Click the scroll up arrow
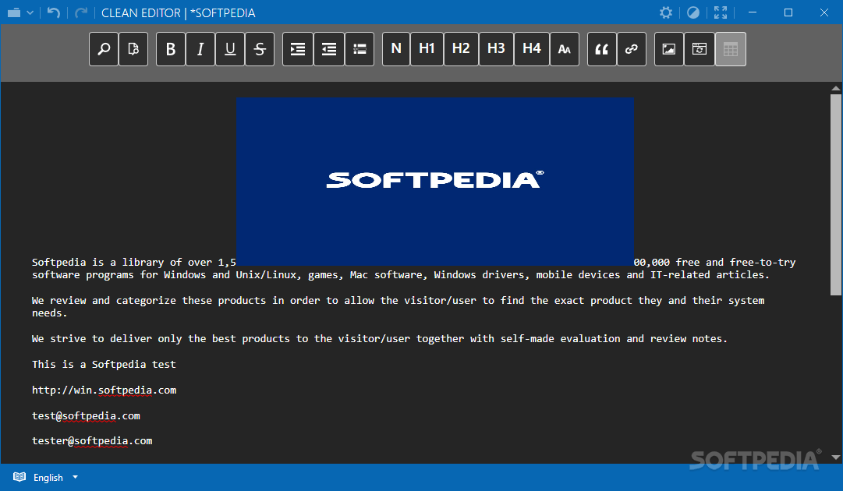Viewport: 843px width, 491px height. point(835,88)
